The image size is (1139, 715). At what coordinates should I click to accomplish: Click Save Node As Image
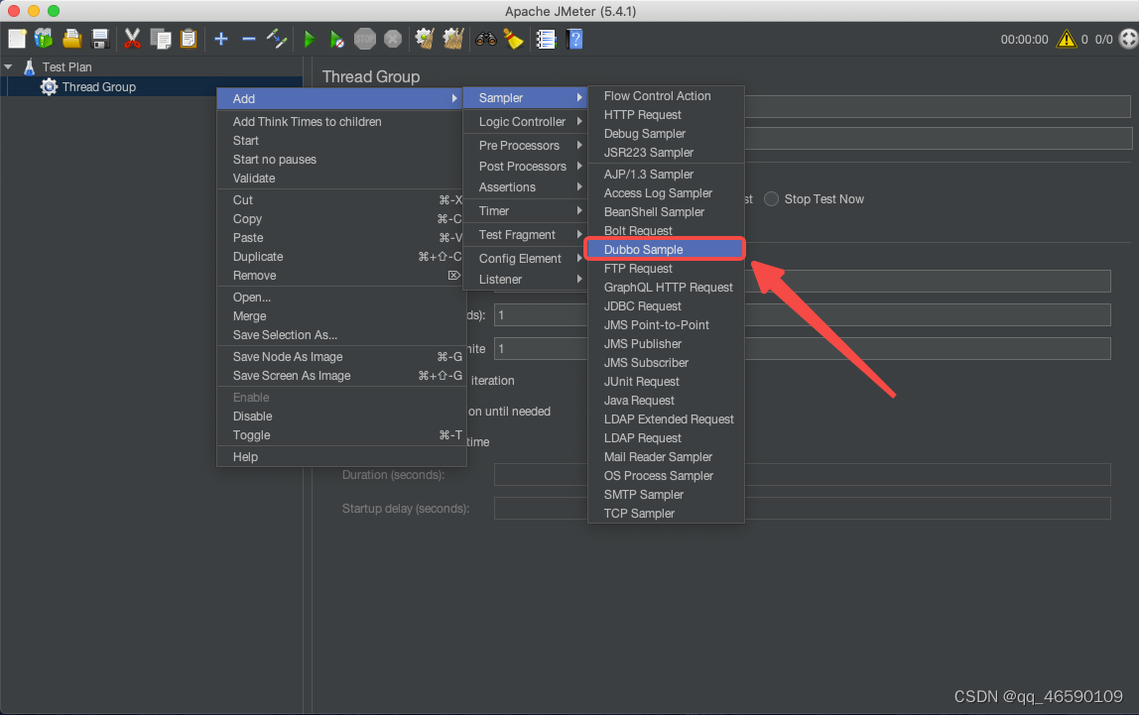[x=341, y=356]
